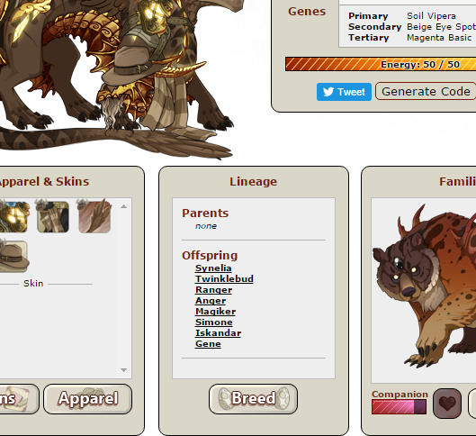Screen dimensions: 476x436
Task: Select the brown feathered wings apparel icon
Action: click(x=94, y=216)
